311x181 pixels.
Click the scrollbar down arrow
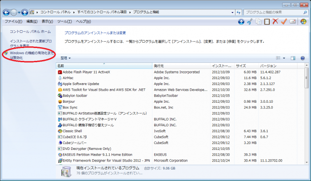[x=307, y=162]
